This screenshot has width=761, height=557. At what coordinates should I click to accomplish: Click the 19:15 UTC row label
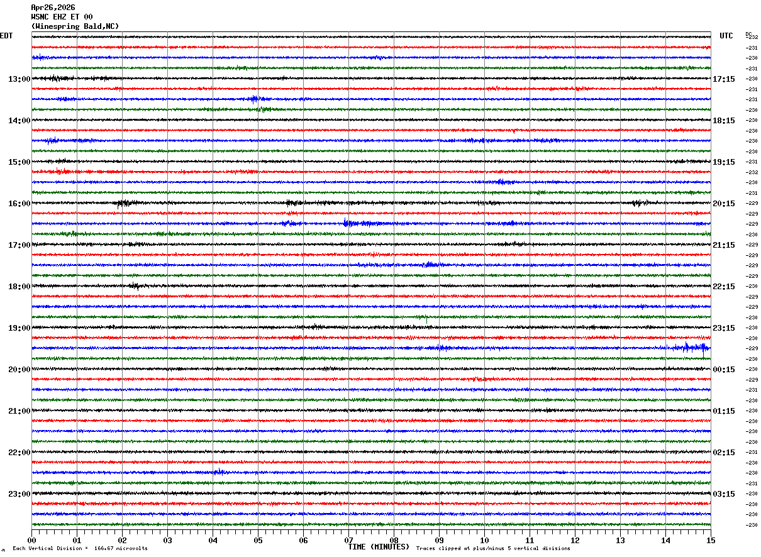[x=724, y=162]
